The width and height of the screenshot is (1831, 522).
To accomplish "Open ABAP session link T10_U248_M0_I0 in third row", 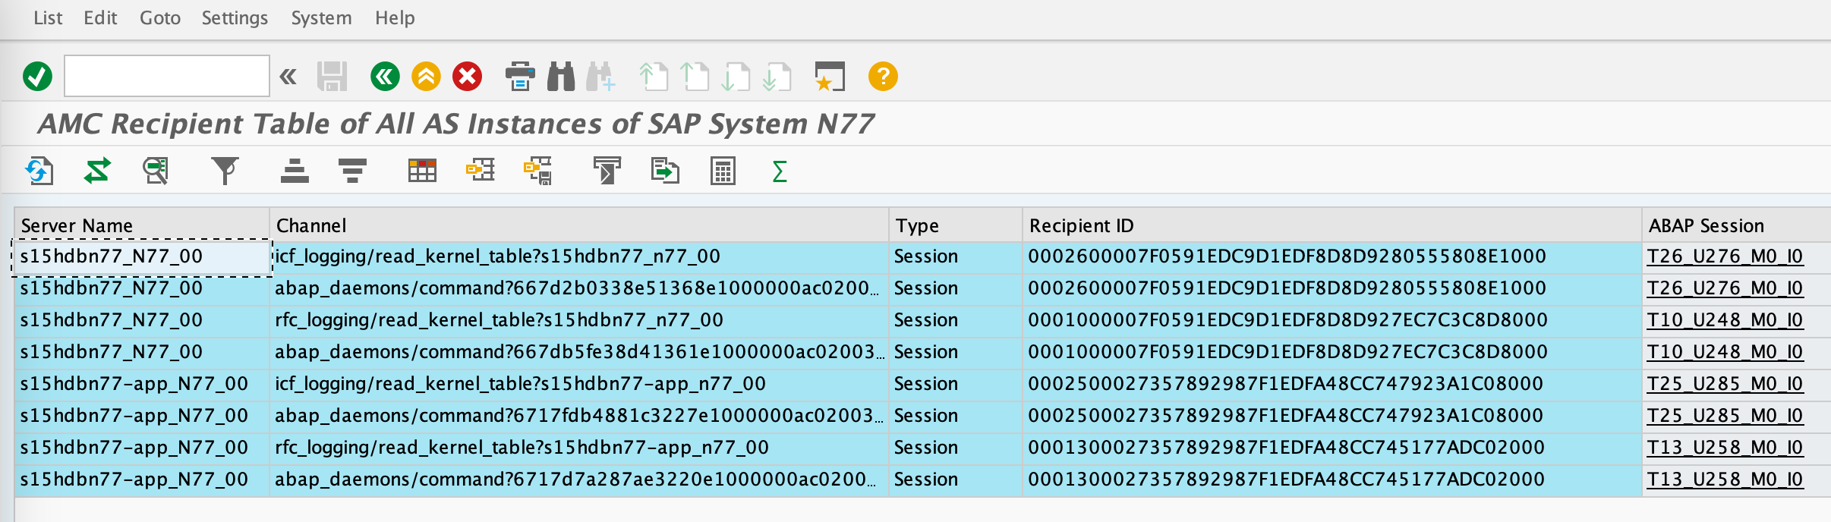I will pyautogui.click(x=1724, y=320).
